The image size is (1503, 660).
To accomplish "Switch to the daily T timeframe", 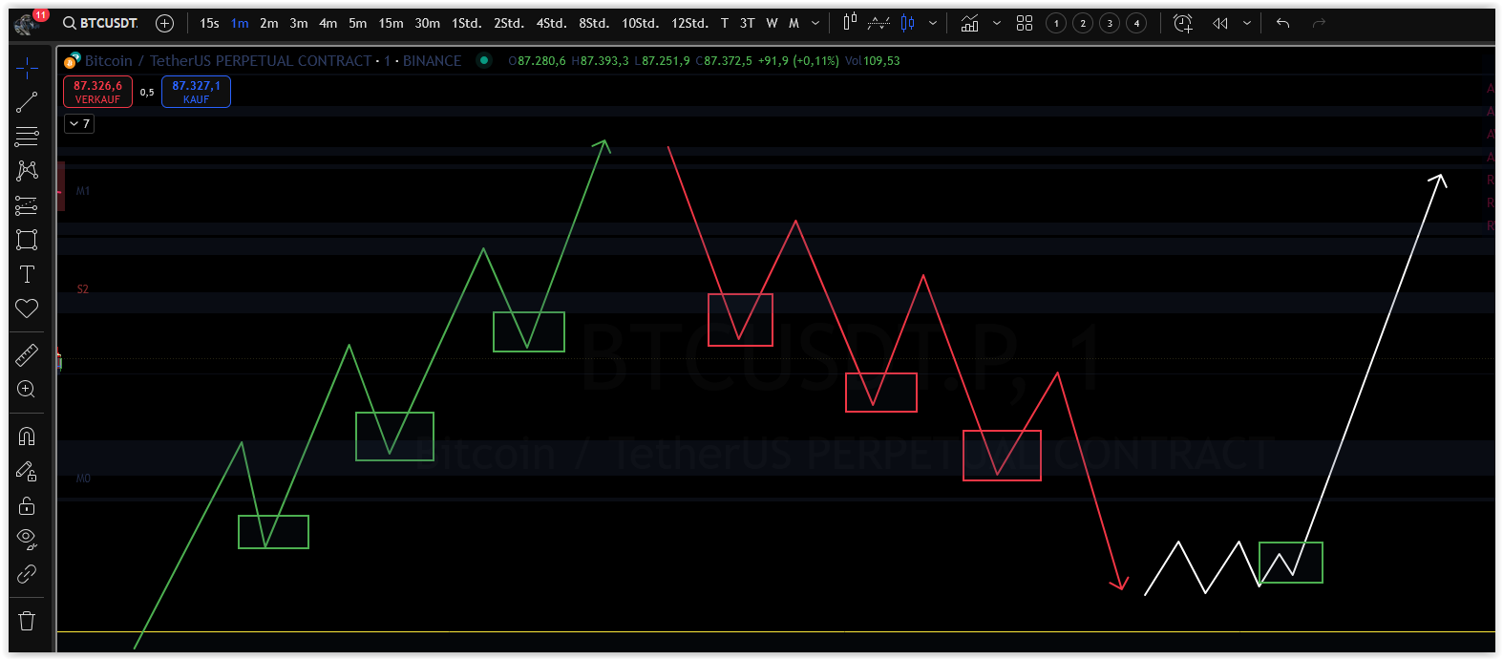I will pos(725,23).
